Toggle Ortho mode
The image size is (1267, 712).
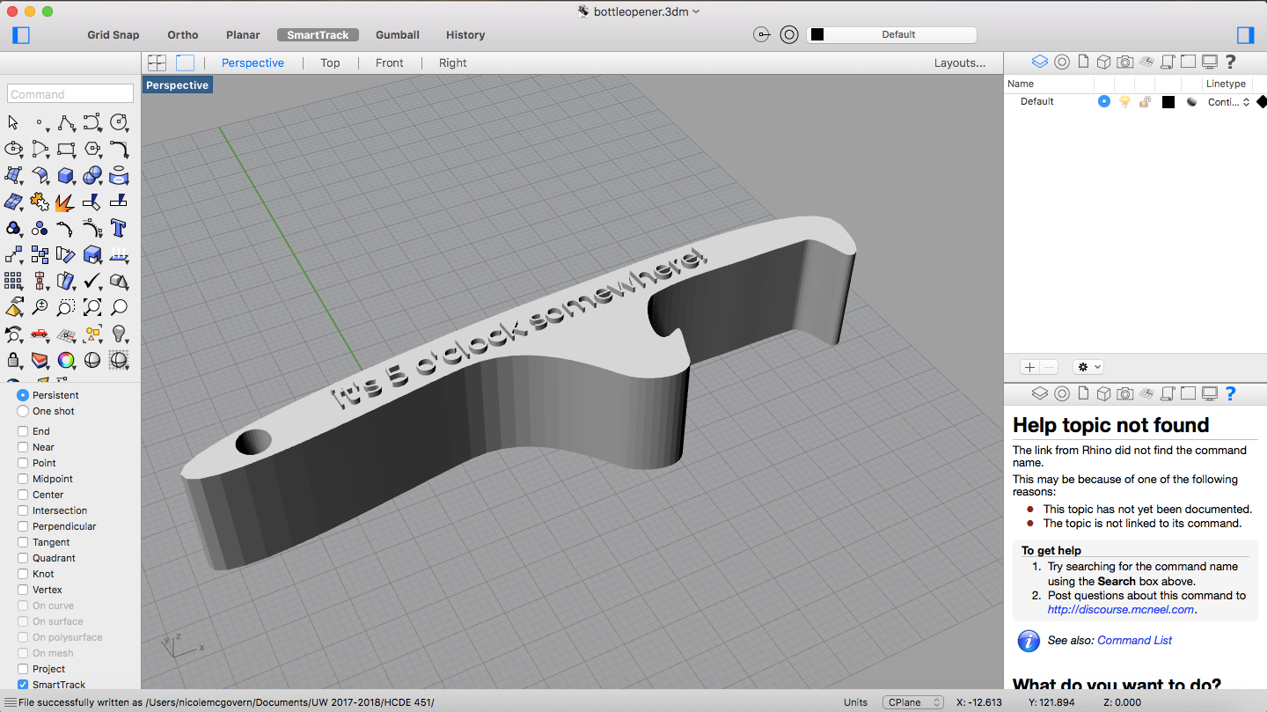183,35
